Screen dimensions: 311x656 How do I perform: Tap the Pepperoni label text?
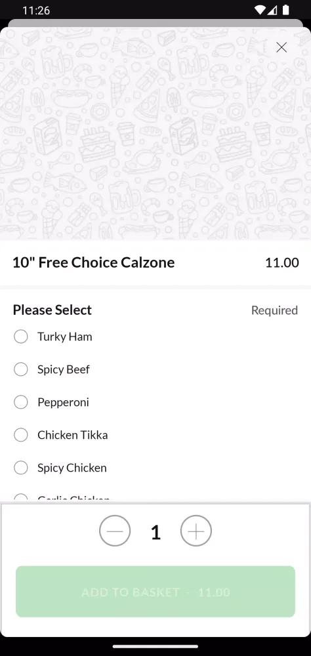(63, 403)
